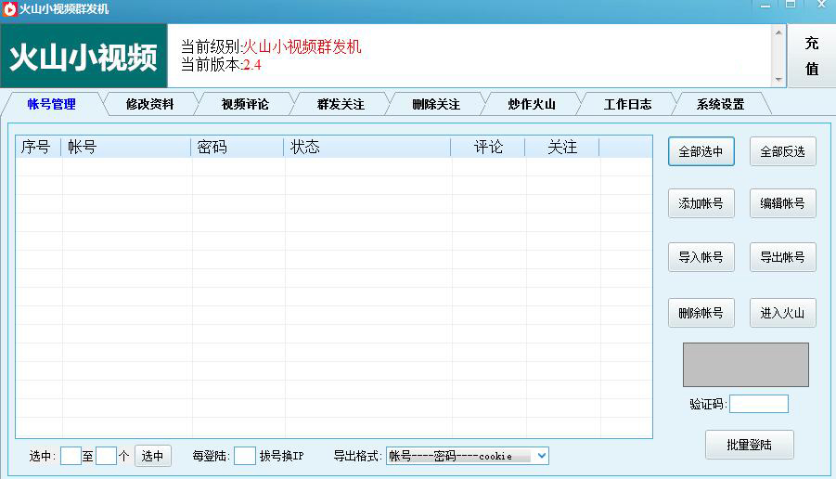Open the 修改资料 tab
This screenshot has height=479, width=836.
tap(149, 104)
